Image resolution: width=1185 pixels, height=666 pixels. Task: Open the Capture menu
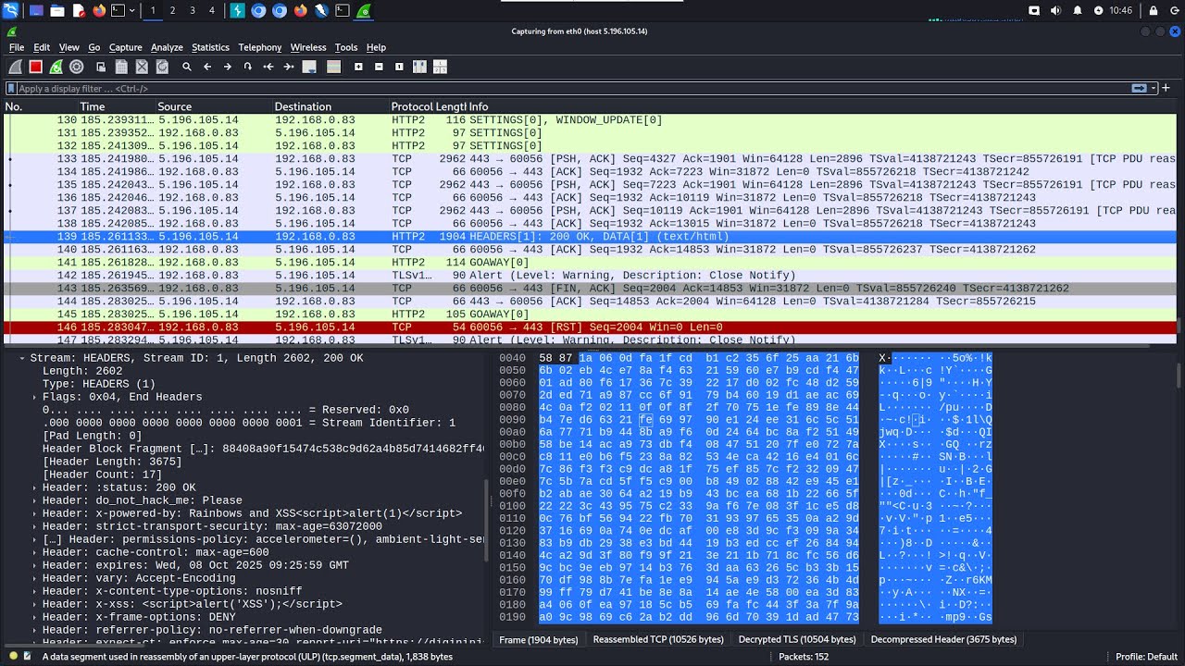(125, 47)
